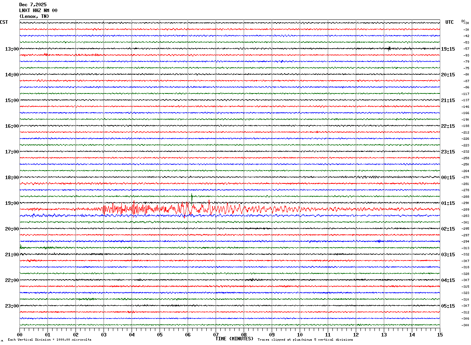Viewport: 471px width, 345px height.
Task: Click the "Each Vertical Division = 1000.00 microvolts" note
Action: click(x=50, y=340)
